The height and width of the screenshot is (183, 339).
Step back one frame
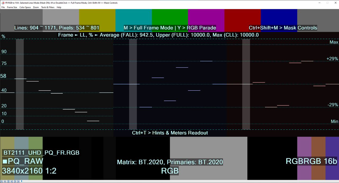pyautogui.click(x=12, y=181)
